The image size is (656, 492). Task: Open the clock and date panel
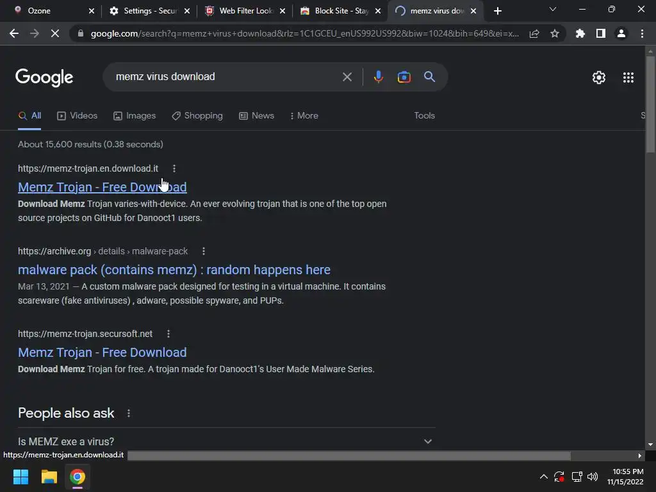(625, 477)
